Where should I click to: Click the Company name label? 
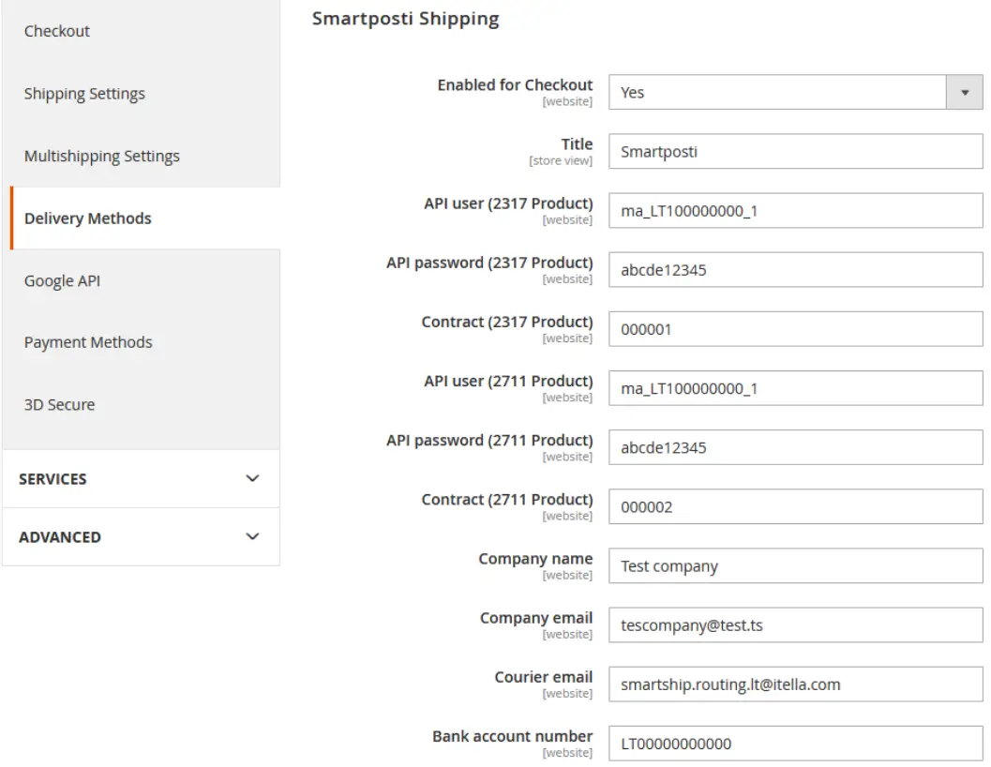point(535,559)
